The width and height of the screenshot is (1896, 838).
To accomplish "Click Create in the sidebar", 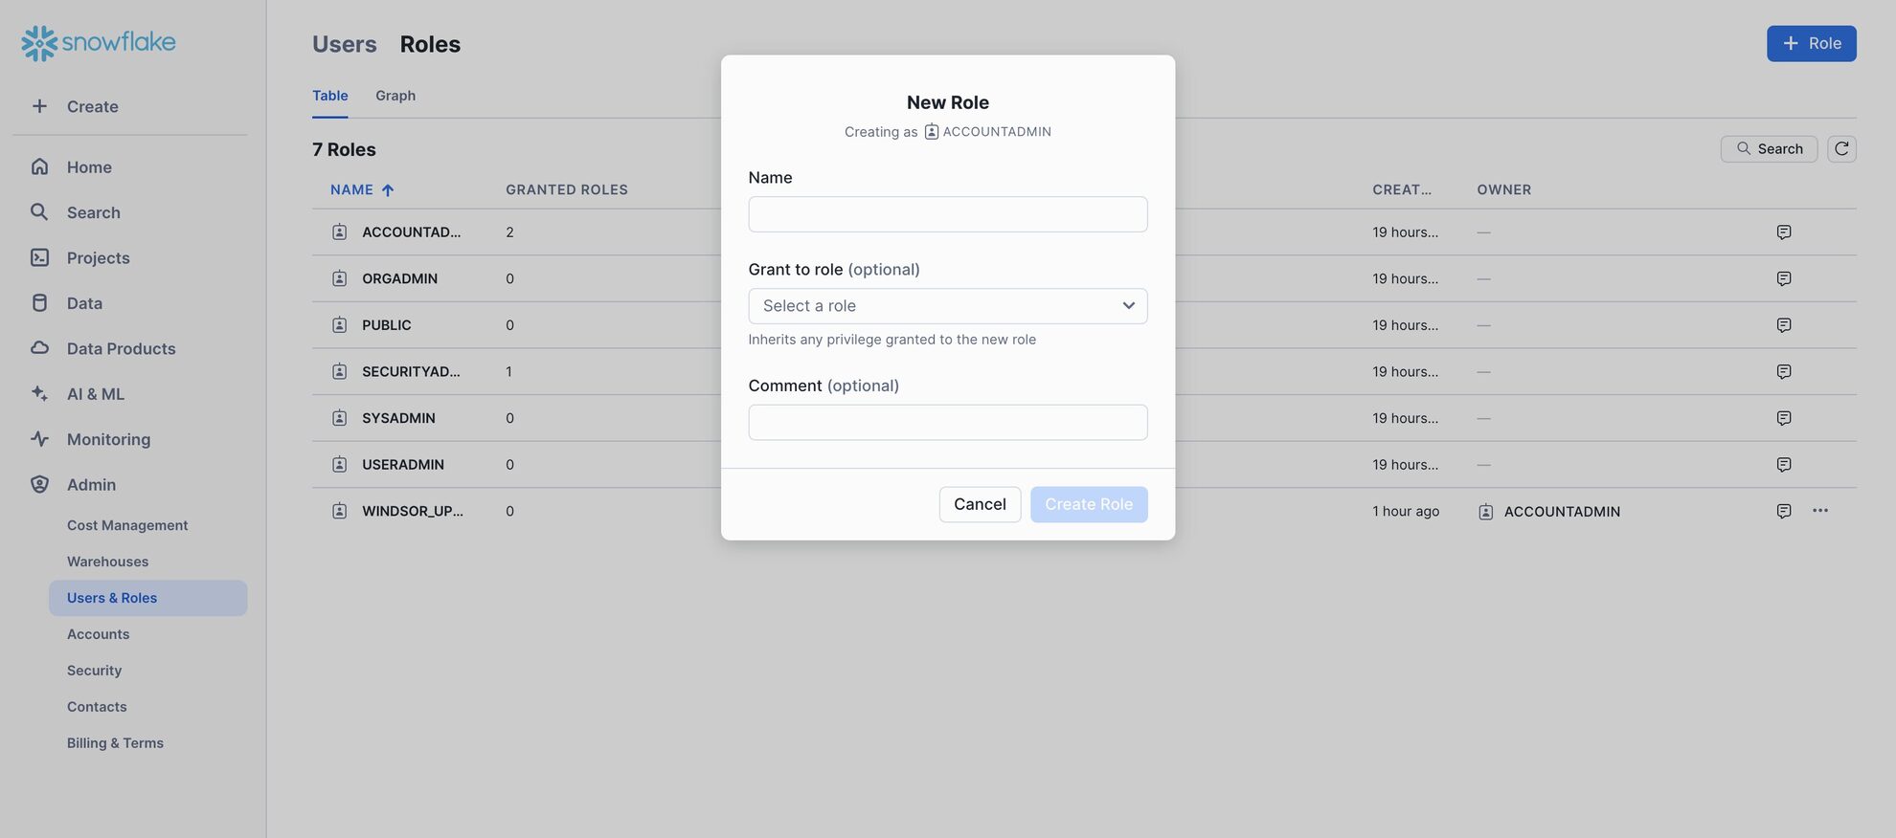I will click(x=93, y=106).
